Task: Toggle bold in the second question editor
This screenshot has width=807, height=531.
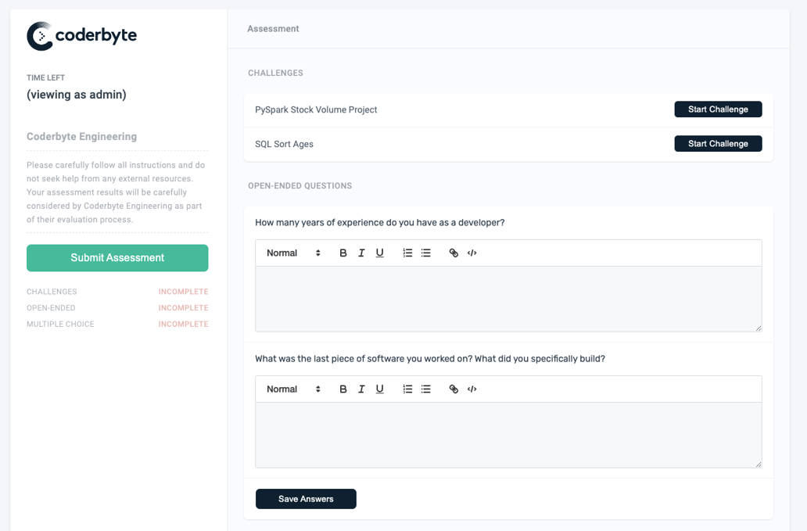Action: click(343, 389)
